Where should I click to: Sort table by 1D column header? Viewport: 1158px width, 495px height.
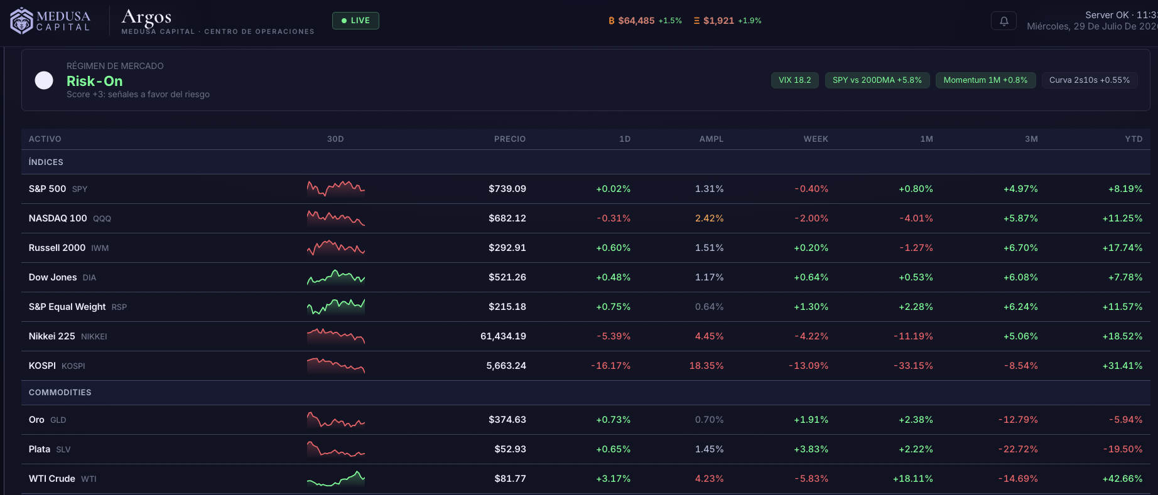click(x=625, y=139)
